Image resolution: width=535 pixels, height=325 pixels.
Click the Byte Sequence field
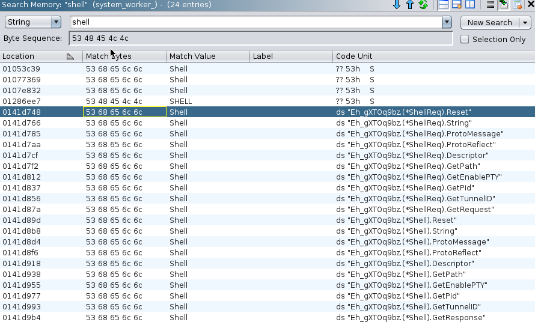[261, 38]
